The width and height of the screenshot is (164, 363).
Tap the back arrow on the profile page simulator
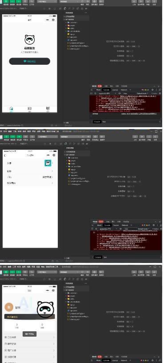coord(4,155)
